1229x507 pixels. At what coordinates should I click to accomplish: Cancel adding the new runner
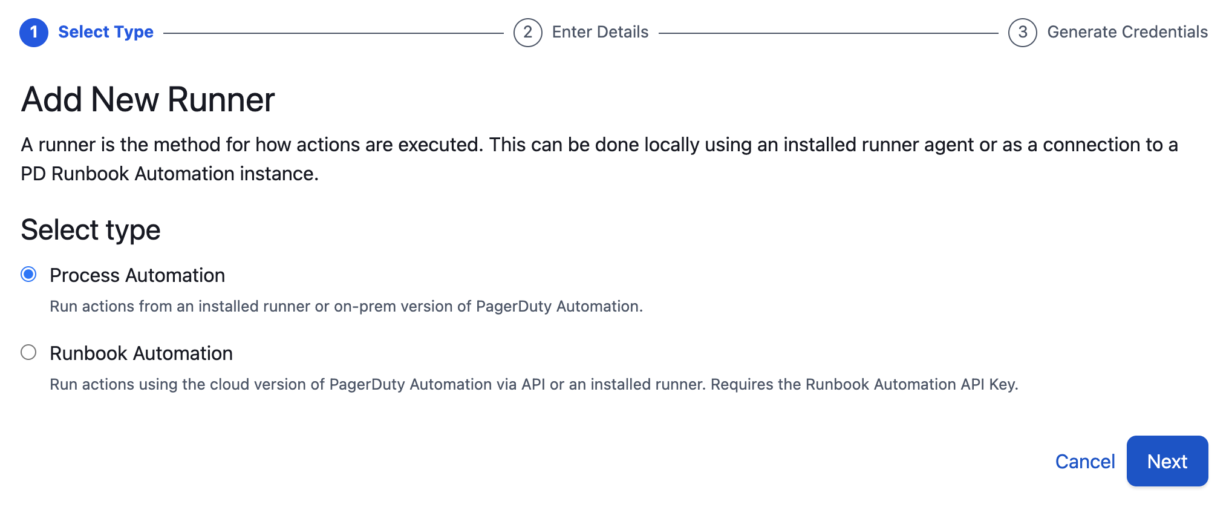1085,462
